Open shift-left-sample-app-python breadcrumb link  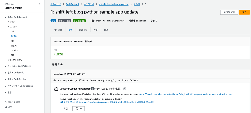click(x=114, y=4)
